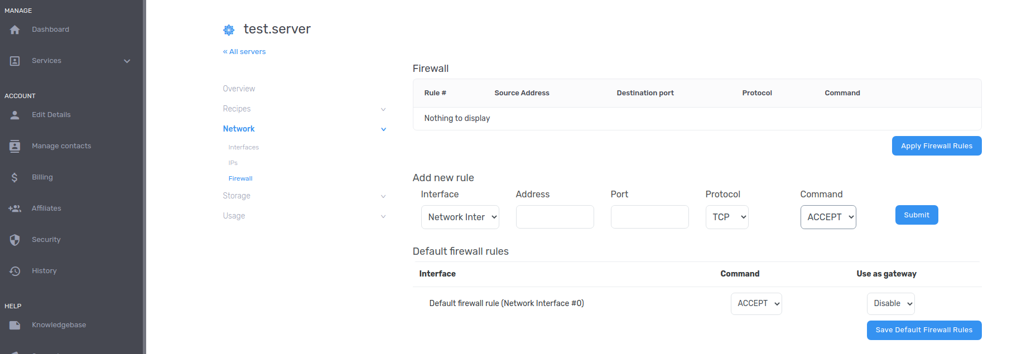Click the Security shield icon
Screen dimensions: 1012x354
[15, 240]
